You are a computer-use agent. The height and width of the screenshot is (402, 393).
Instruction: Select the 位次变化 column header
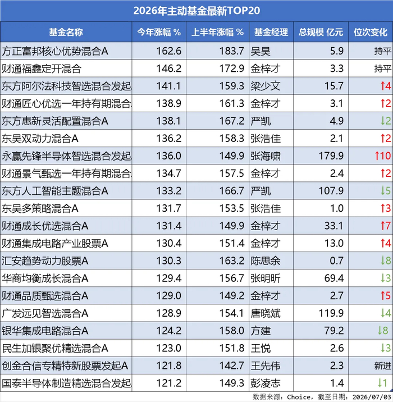pos(371,32)
